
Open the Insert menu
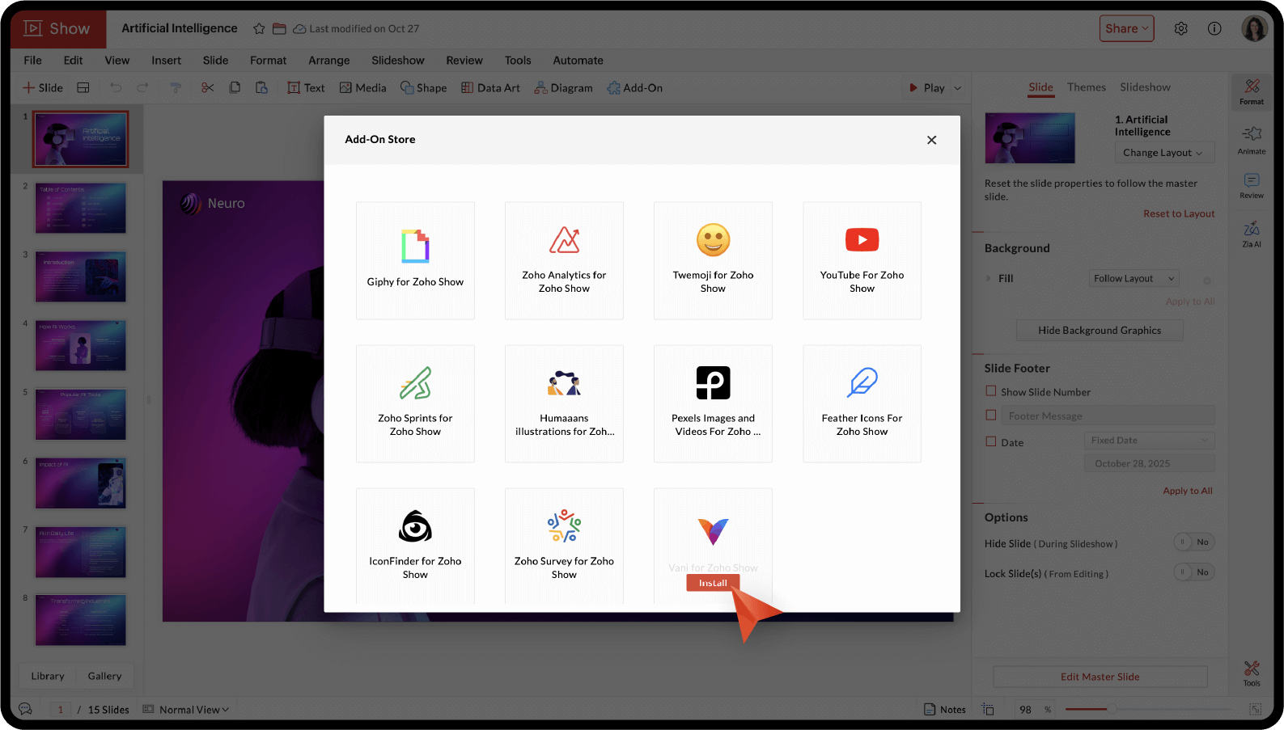pos(166,61)
